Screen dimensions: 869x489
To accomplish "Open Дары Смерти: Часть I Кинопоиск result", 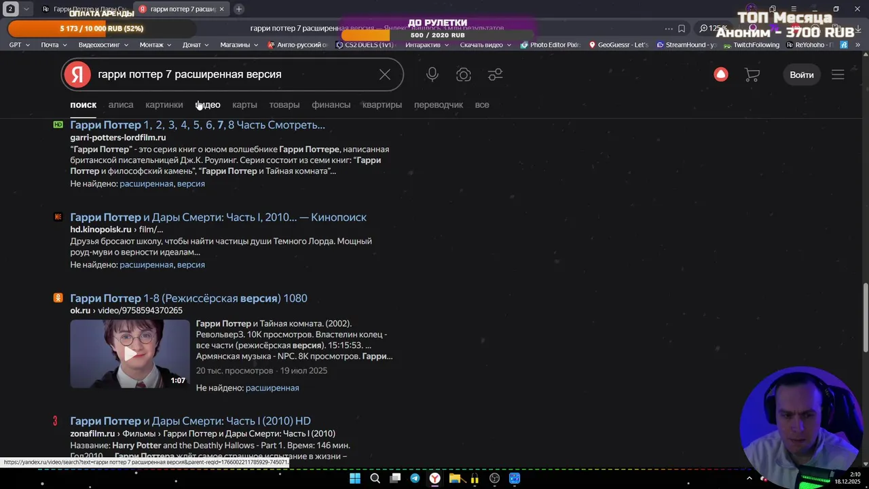I will (218, 217).
